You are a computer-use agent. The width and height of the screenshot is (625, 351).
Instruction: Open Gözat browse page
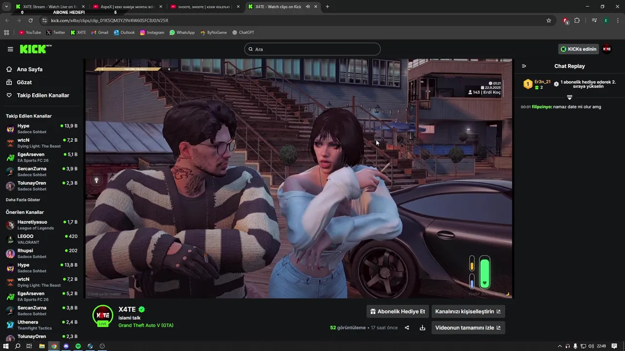(24, 82)
